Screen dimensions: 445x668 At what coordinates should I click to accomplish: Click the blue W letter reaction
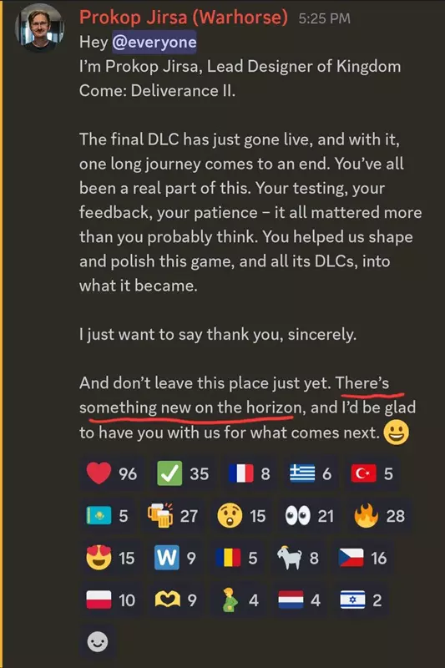[175, 558]
